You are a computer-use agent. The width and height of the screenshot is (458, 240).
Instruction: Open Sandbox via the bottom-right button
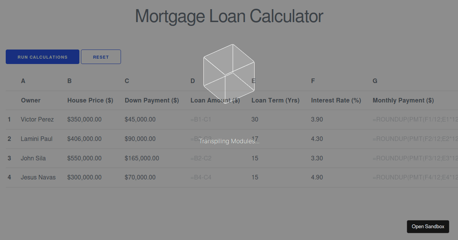428,226
